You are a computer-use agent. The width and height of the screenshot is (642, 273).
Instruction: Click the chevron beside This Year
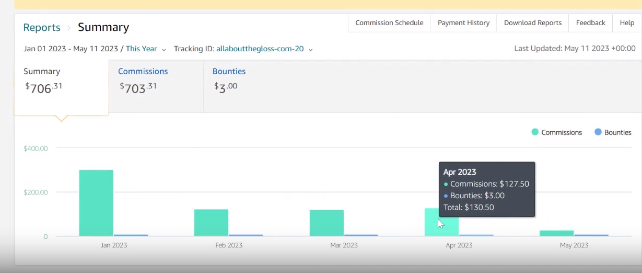(164, 50)
